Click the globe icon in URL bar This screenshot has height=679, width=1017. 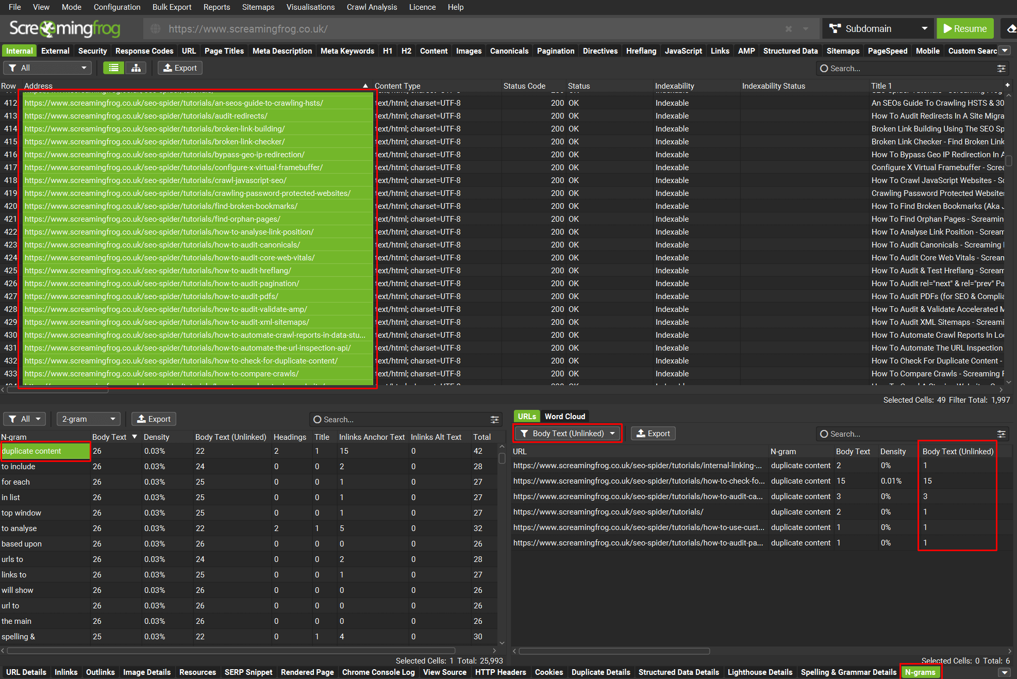pos(155,29)
